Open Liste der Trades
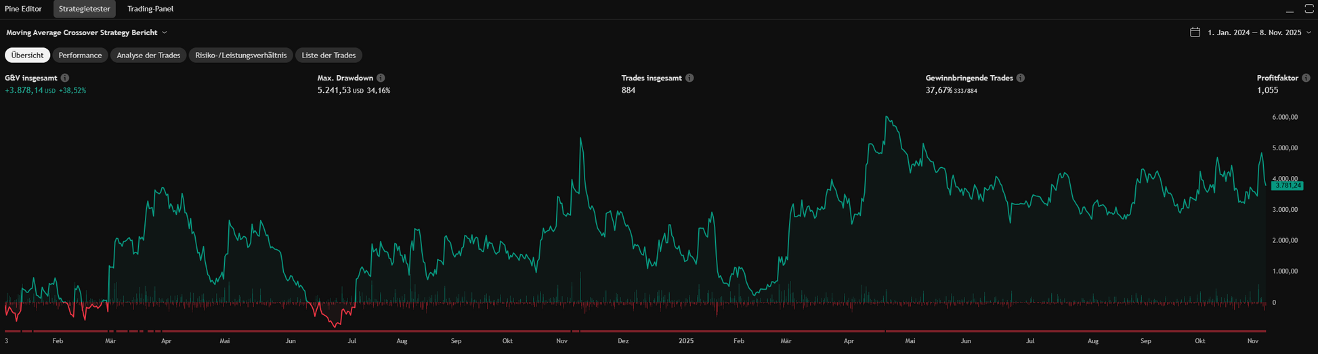Image resolution: width=1318 pixels, height=354 pixels. coord(328,56)
